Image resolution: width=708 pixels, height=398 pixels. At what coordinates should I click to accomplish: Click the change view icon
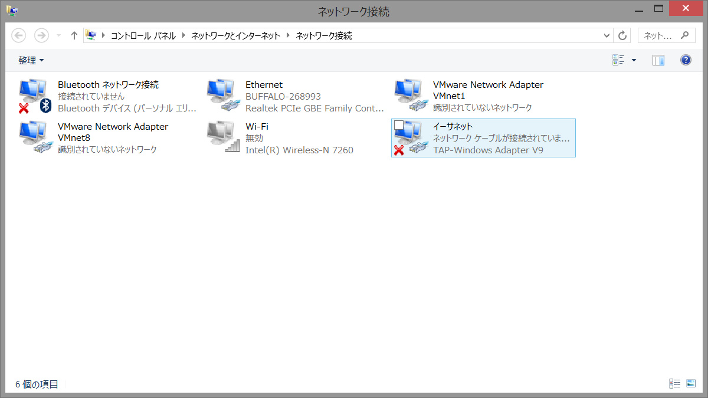point(618,60)
